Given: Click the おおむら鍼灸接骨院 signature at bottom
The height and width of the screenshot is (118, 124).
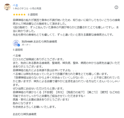Looking at the screenshot, I should (25, 114).
